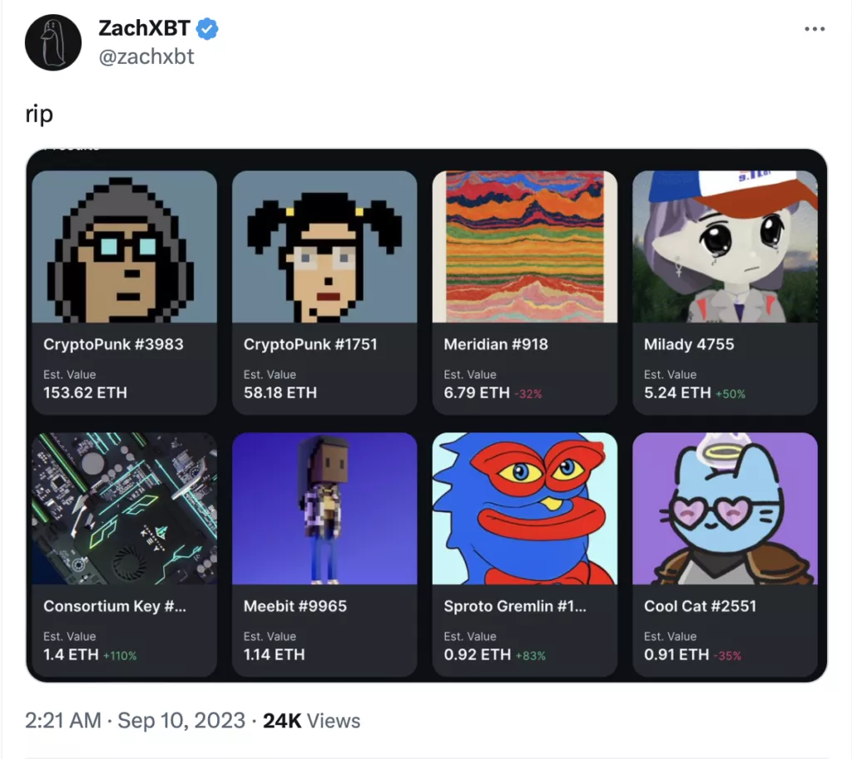The height and width of the screenshot is (759, 852).
Task: Click the 24K Views count
Action: click(311, 721)
